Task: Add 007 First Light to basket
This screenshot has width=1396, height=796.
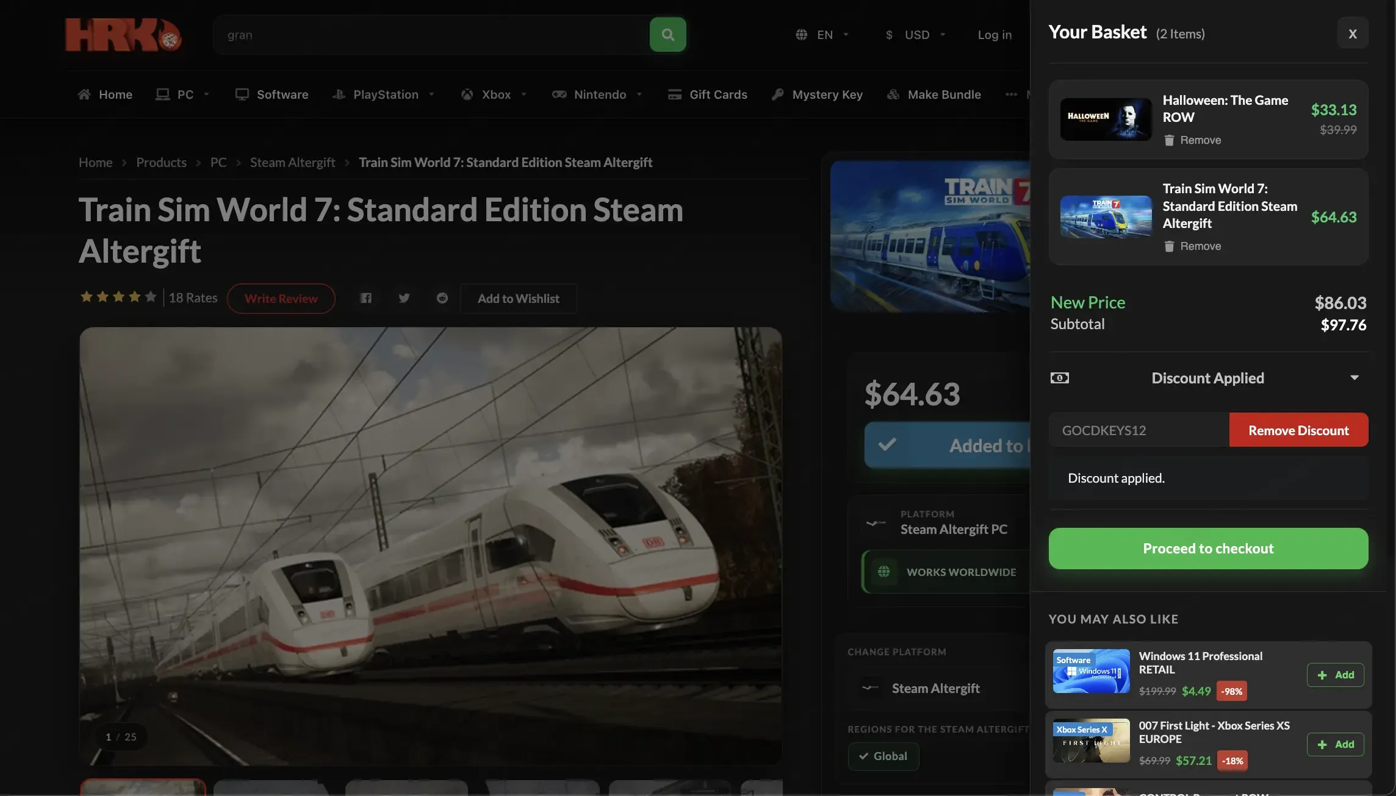Action: coord(1335,744)
